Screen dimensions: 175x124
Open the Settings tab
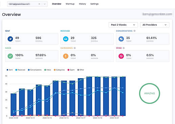[x=94, y=4]
